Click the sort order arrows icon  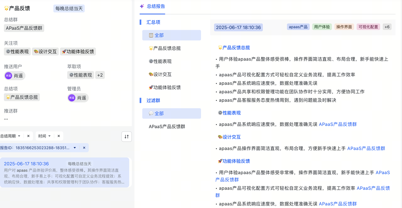tap(127, 137)
